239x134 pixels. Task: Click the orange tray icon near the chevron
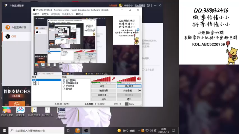coord(143,130)
